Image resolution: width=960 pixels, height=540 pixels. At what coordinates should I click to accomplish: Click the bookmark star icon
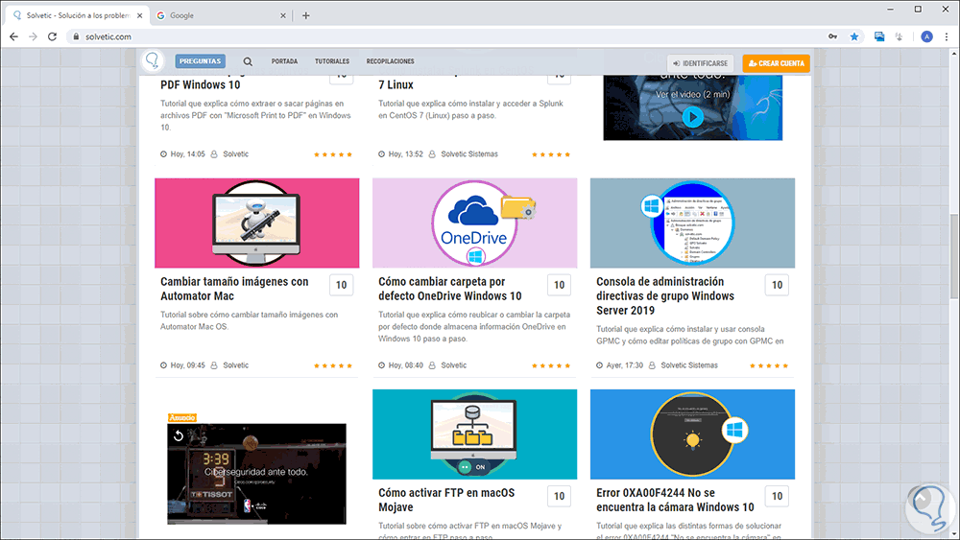(x=854, y=36)
